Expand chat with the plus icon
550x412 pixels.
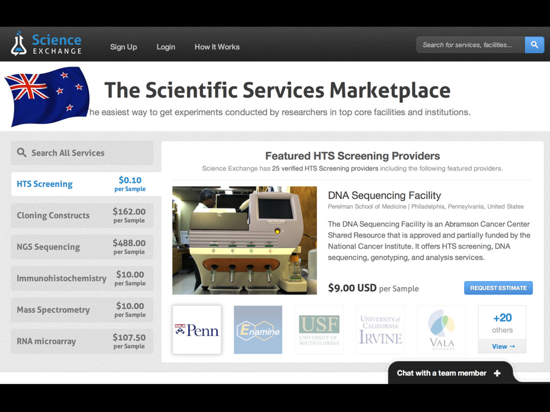pyautogui.click(x=497, y=373)
